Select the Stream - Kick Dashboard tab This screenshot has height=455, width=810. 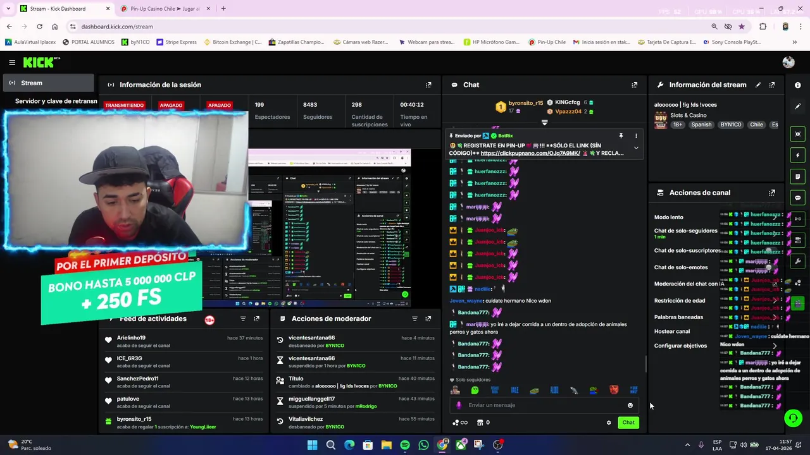65,8
